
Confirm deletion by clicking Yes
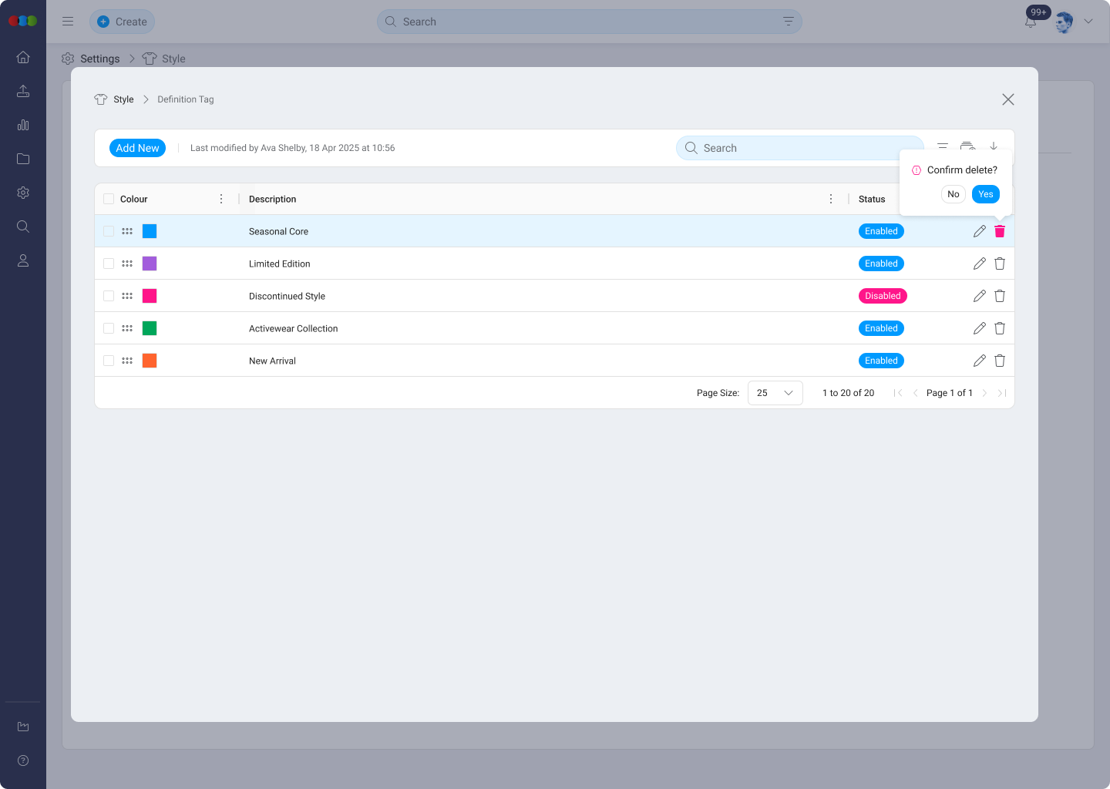click(985, 194)
